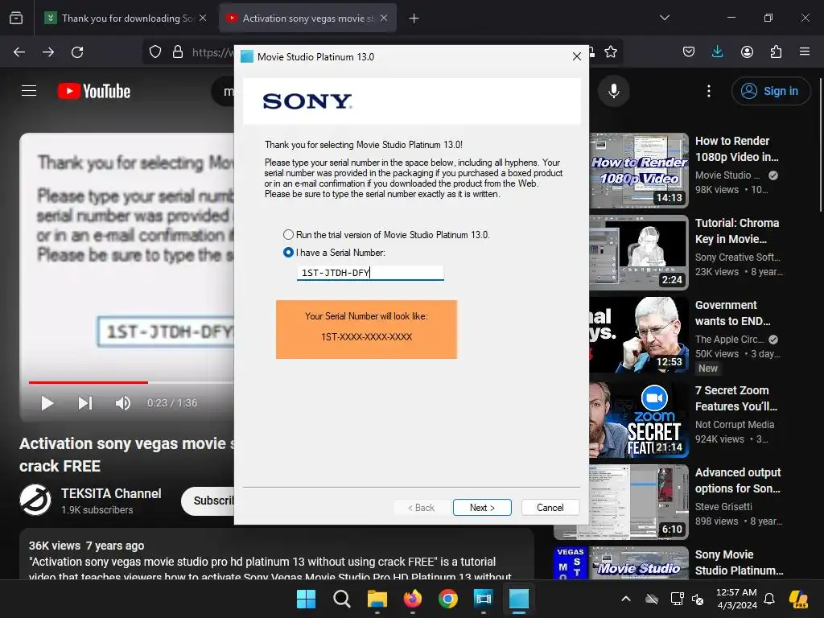Subscribe to TEKSITA Channel

pyautogui.click(x=212, y=501)
